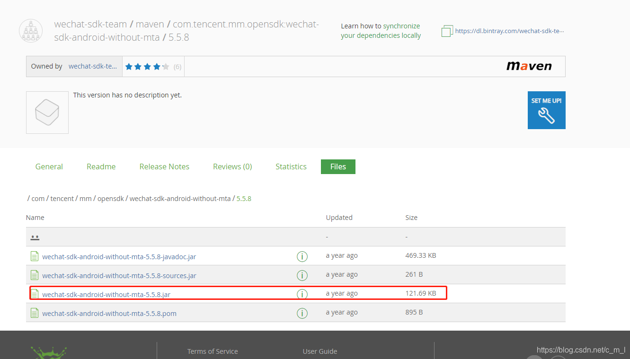Navigate to com in the breadcrumb path

(x=38, y=199)
